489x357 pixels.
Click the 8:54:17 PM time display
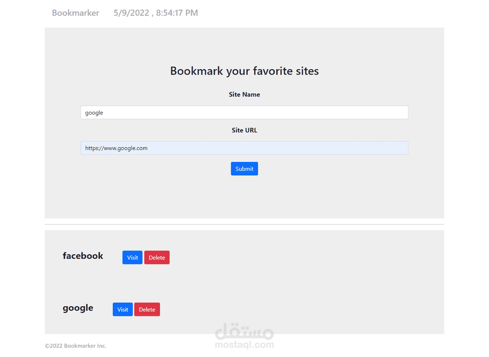point(177,13)
